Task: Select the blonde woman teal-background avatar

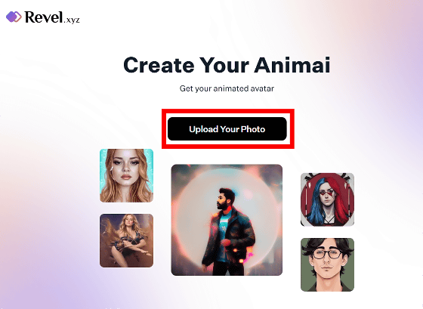Action: click(x=127, y=175)
